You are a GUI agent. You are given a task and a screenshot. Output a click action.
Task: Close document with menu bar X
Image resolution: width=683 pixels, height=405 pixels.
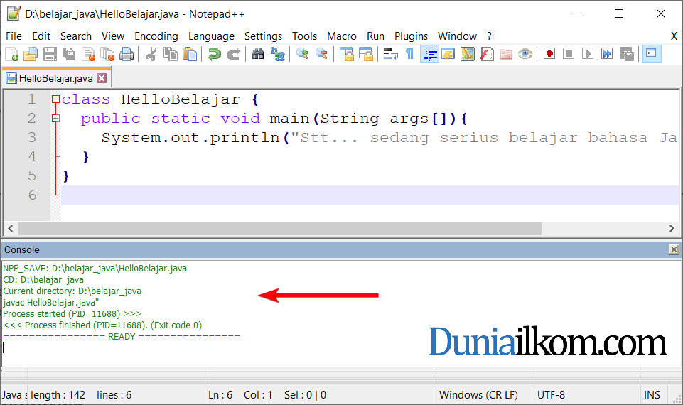tap(674, 36)
